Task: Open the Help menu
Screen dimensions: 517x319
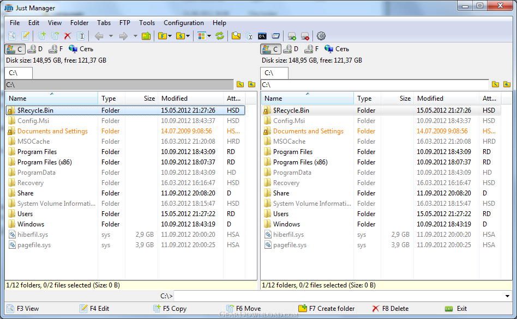Action: pos(219,23)
